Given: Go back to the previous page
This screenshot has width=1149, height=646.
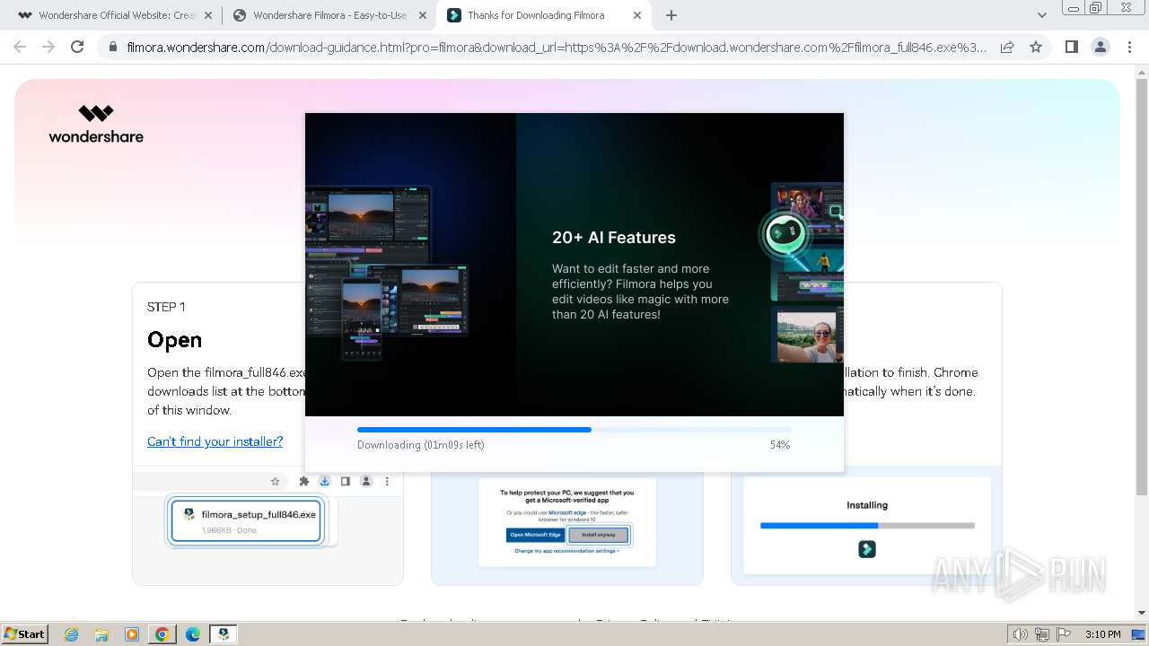Looking at the screenshot, I should point(20,47).
